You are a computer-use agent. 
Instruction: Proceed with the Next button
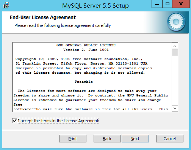point(135,139)
